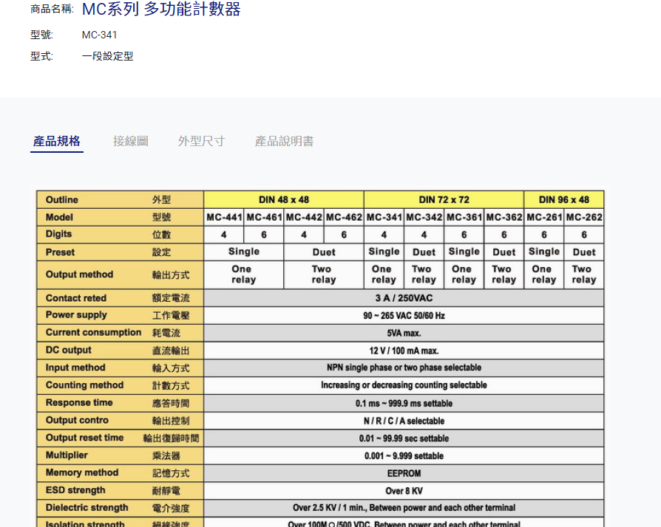Switch to the 產品規格 tab
The height and width of the screenshot is (527, 661).
57,142
